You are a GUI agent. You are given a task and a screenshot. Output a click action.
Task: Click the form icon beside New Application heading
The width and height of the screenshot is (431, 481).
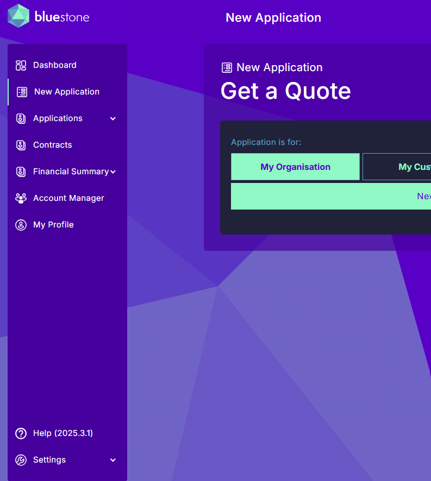coord(227,67)
